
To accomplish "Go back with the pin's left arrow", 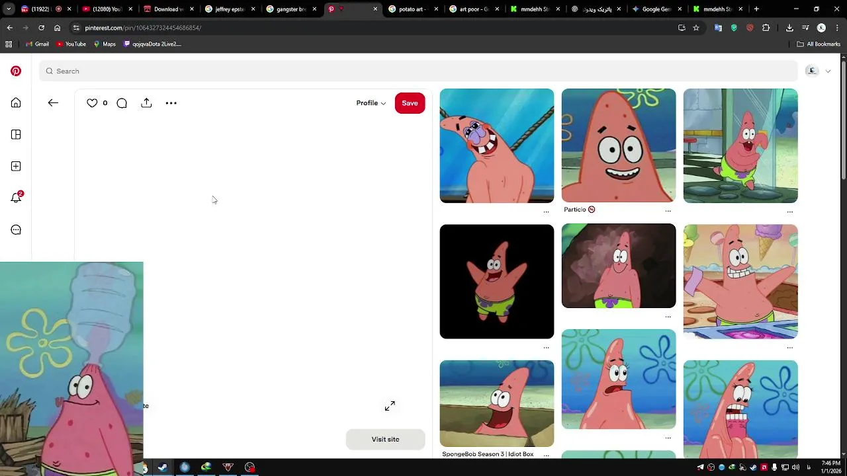I will (x=53, y=102).
